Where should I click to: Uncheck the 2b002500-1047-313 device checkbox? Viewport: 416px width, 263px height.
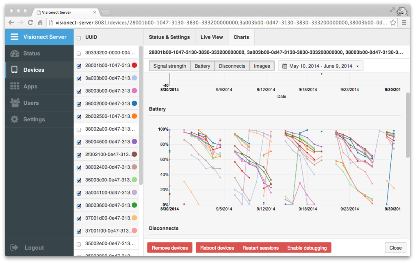(x=79, y=117)
